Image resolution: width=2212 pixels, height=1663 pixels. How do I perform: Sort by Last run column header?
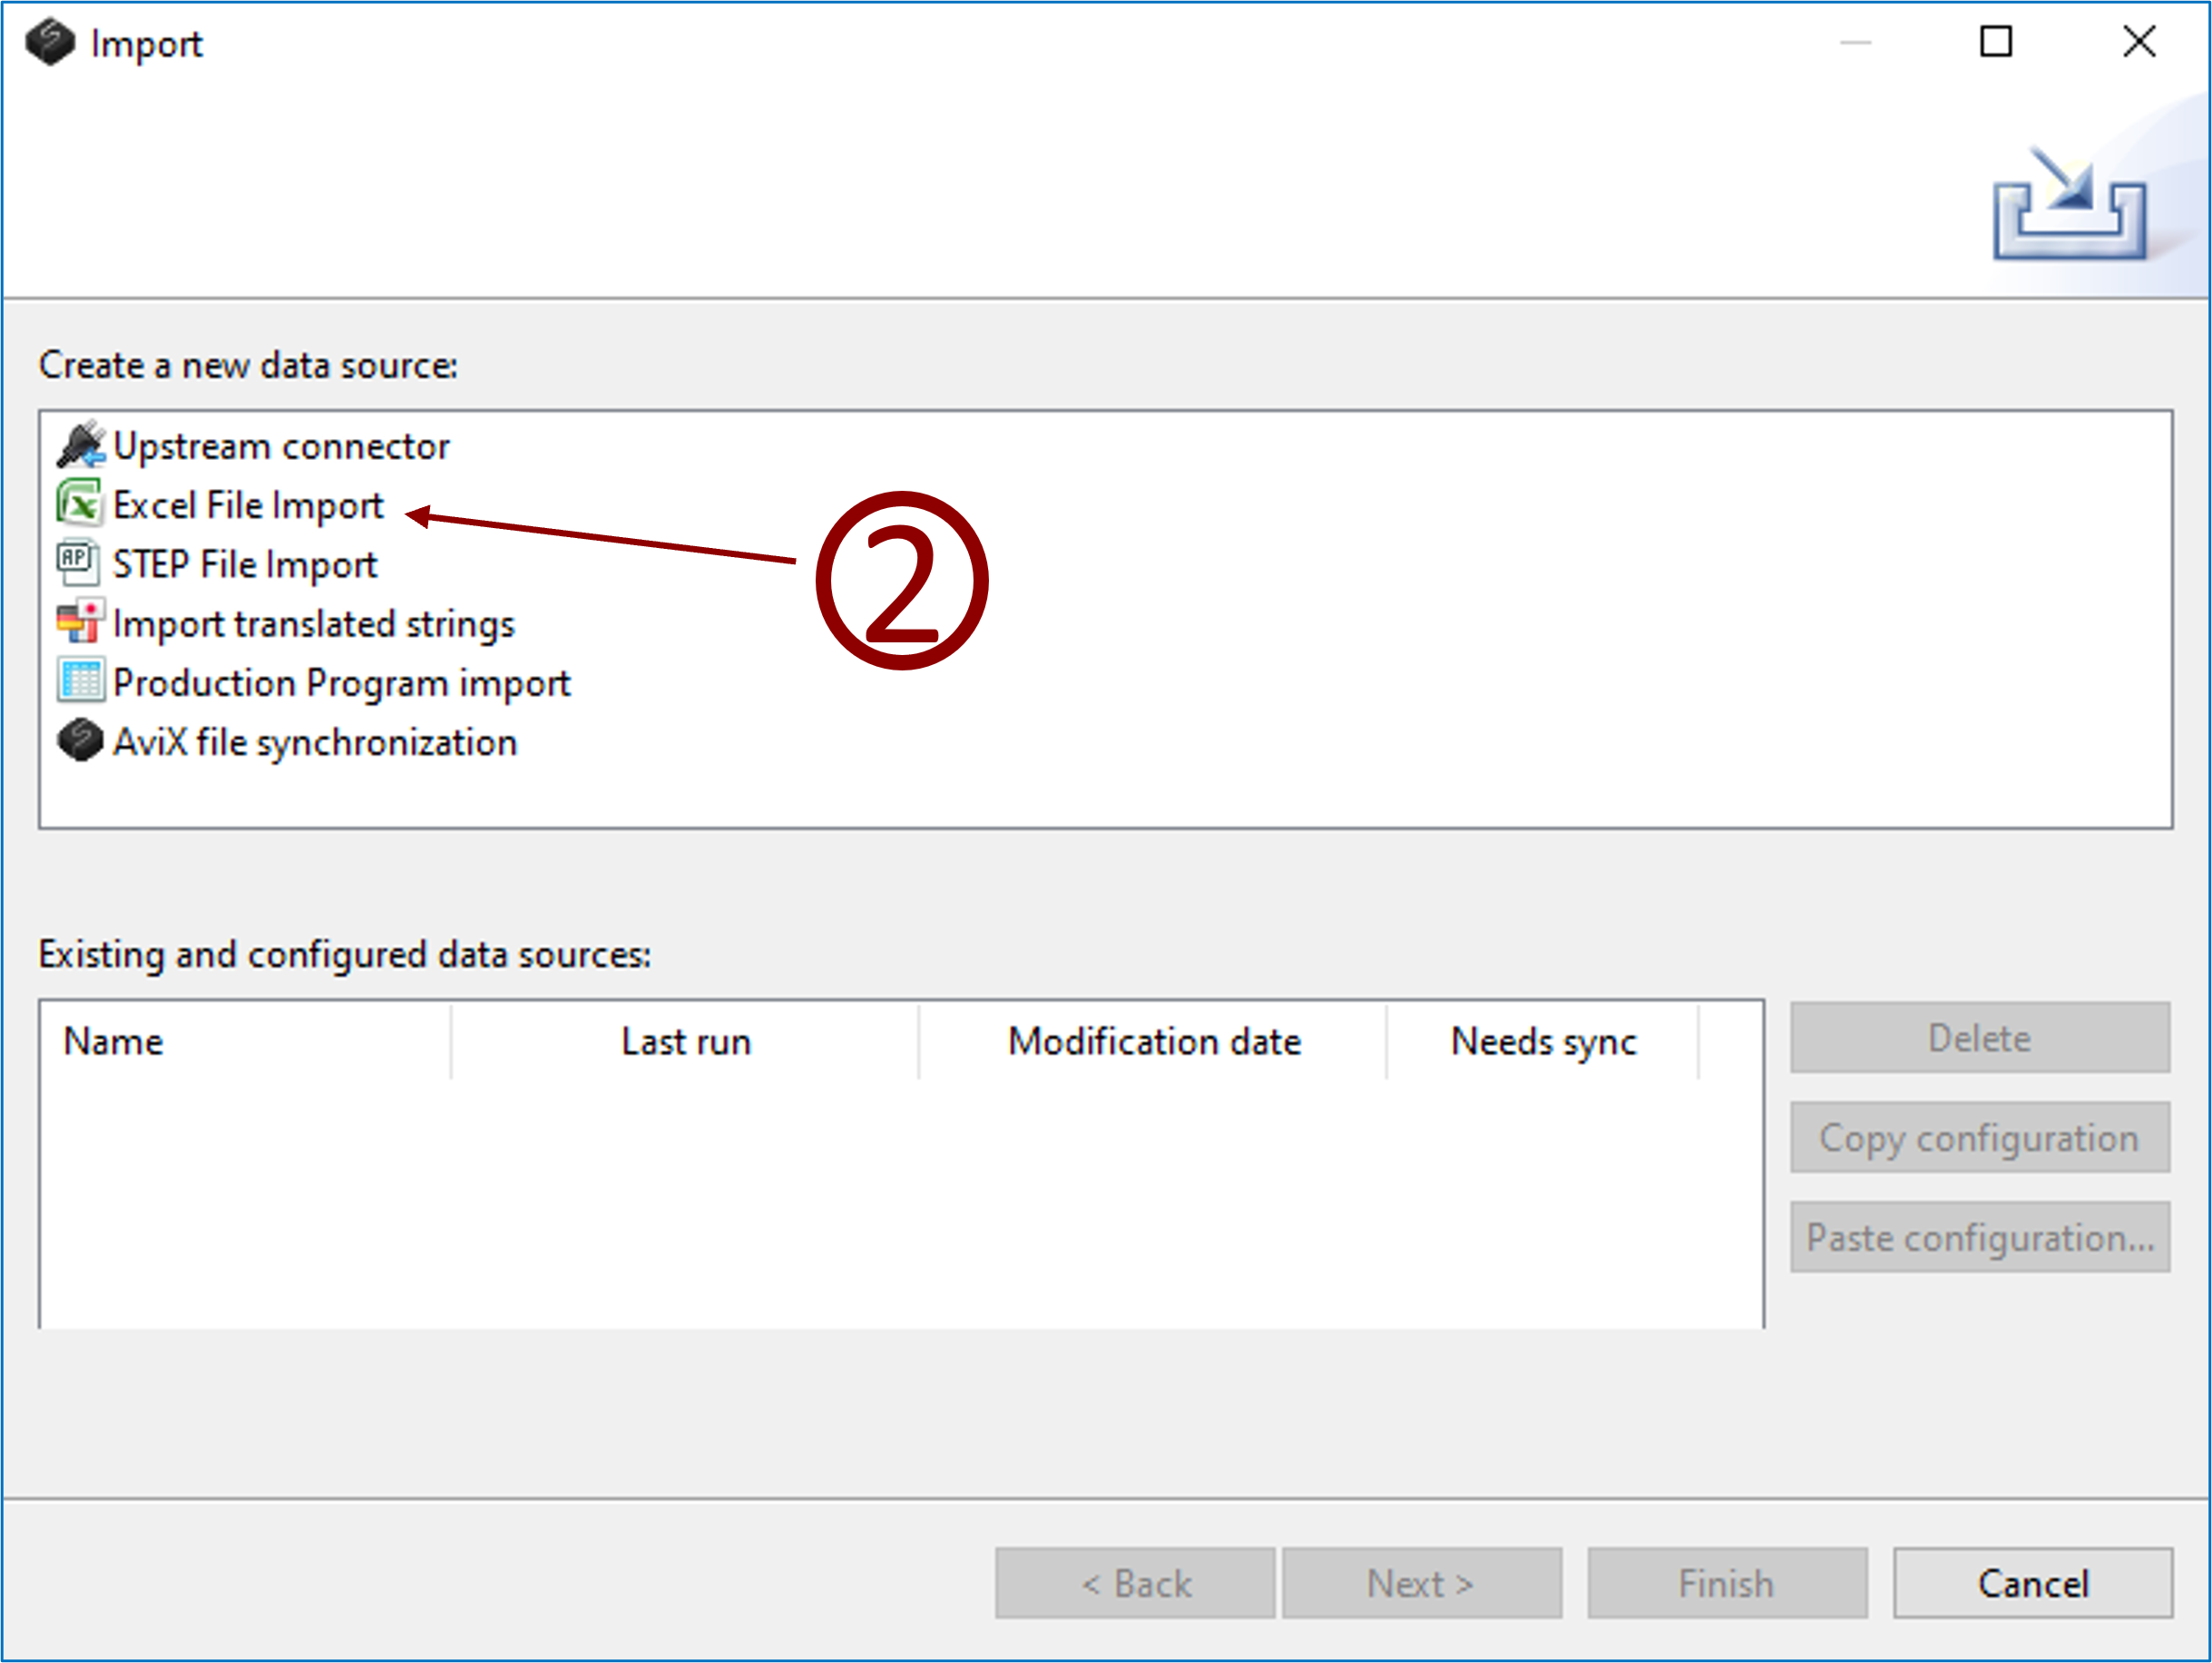click(685, 1041)
